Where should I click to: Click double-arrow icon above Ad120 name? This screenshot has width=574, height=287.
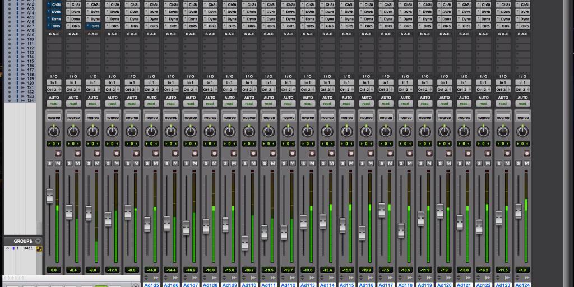(x=449, y=278)
